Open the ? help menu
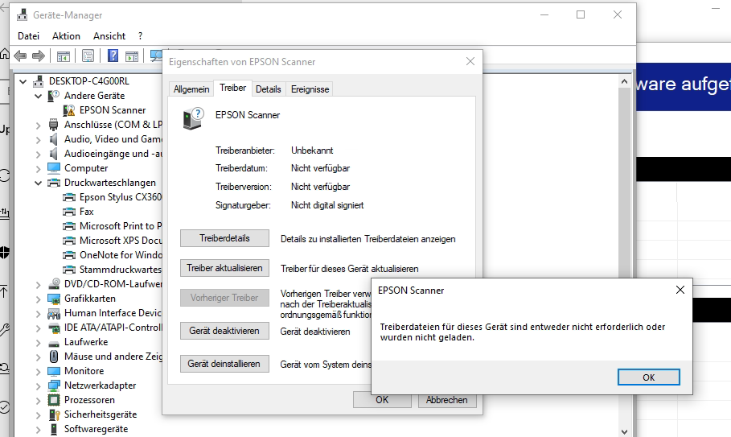This screenshot has width=731, height=437. tap(140, 36)
